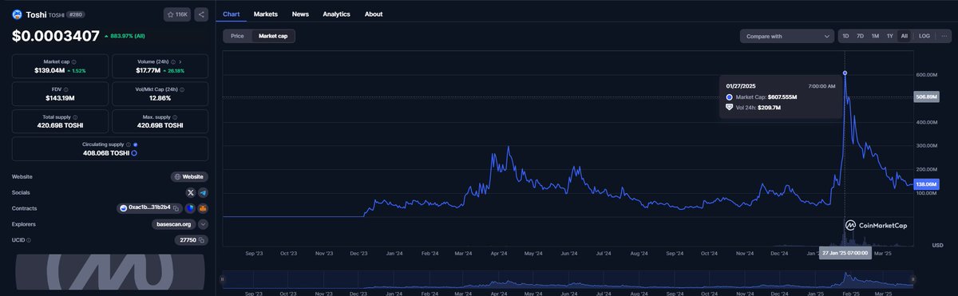Select the 7D time range

point(860,36)
